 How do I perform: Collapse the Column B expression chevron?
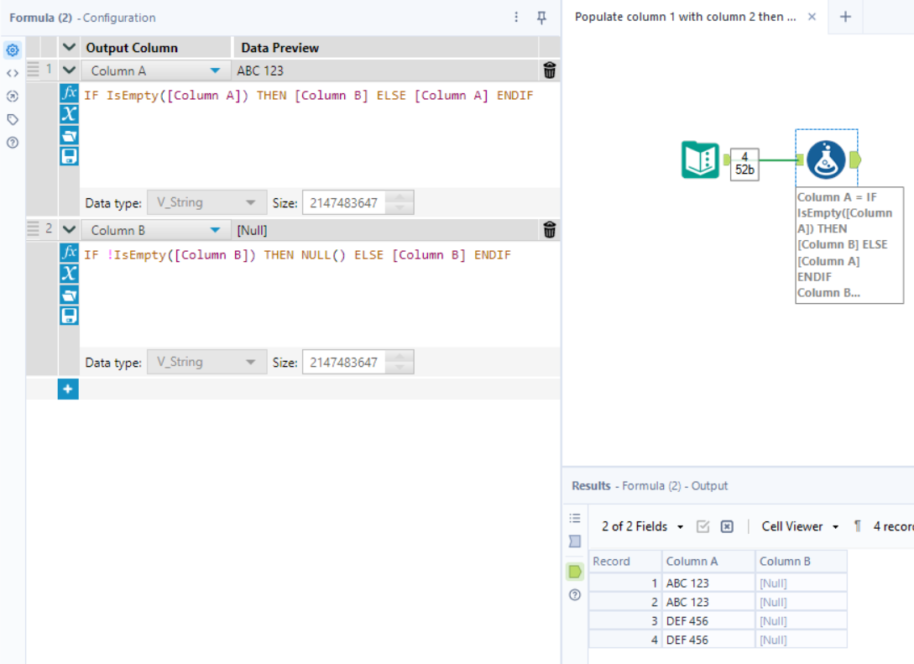[x=69, y=230]
